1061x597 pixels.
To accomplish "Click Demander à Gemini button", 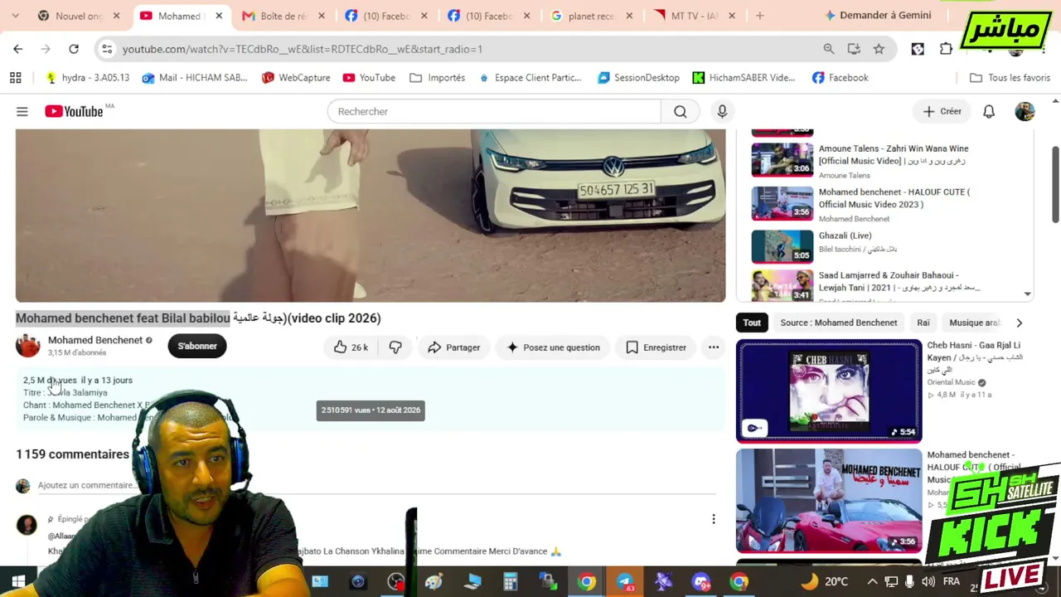I will pos(878,16).
